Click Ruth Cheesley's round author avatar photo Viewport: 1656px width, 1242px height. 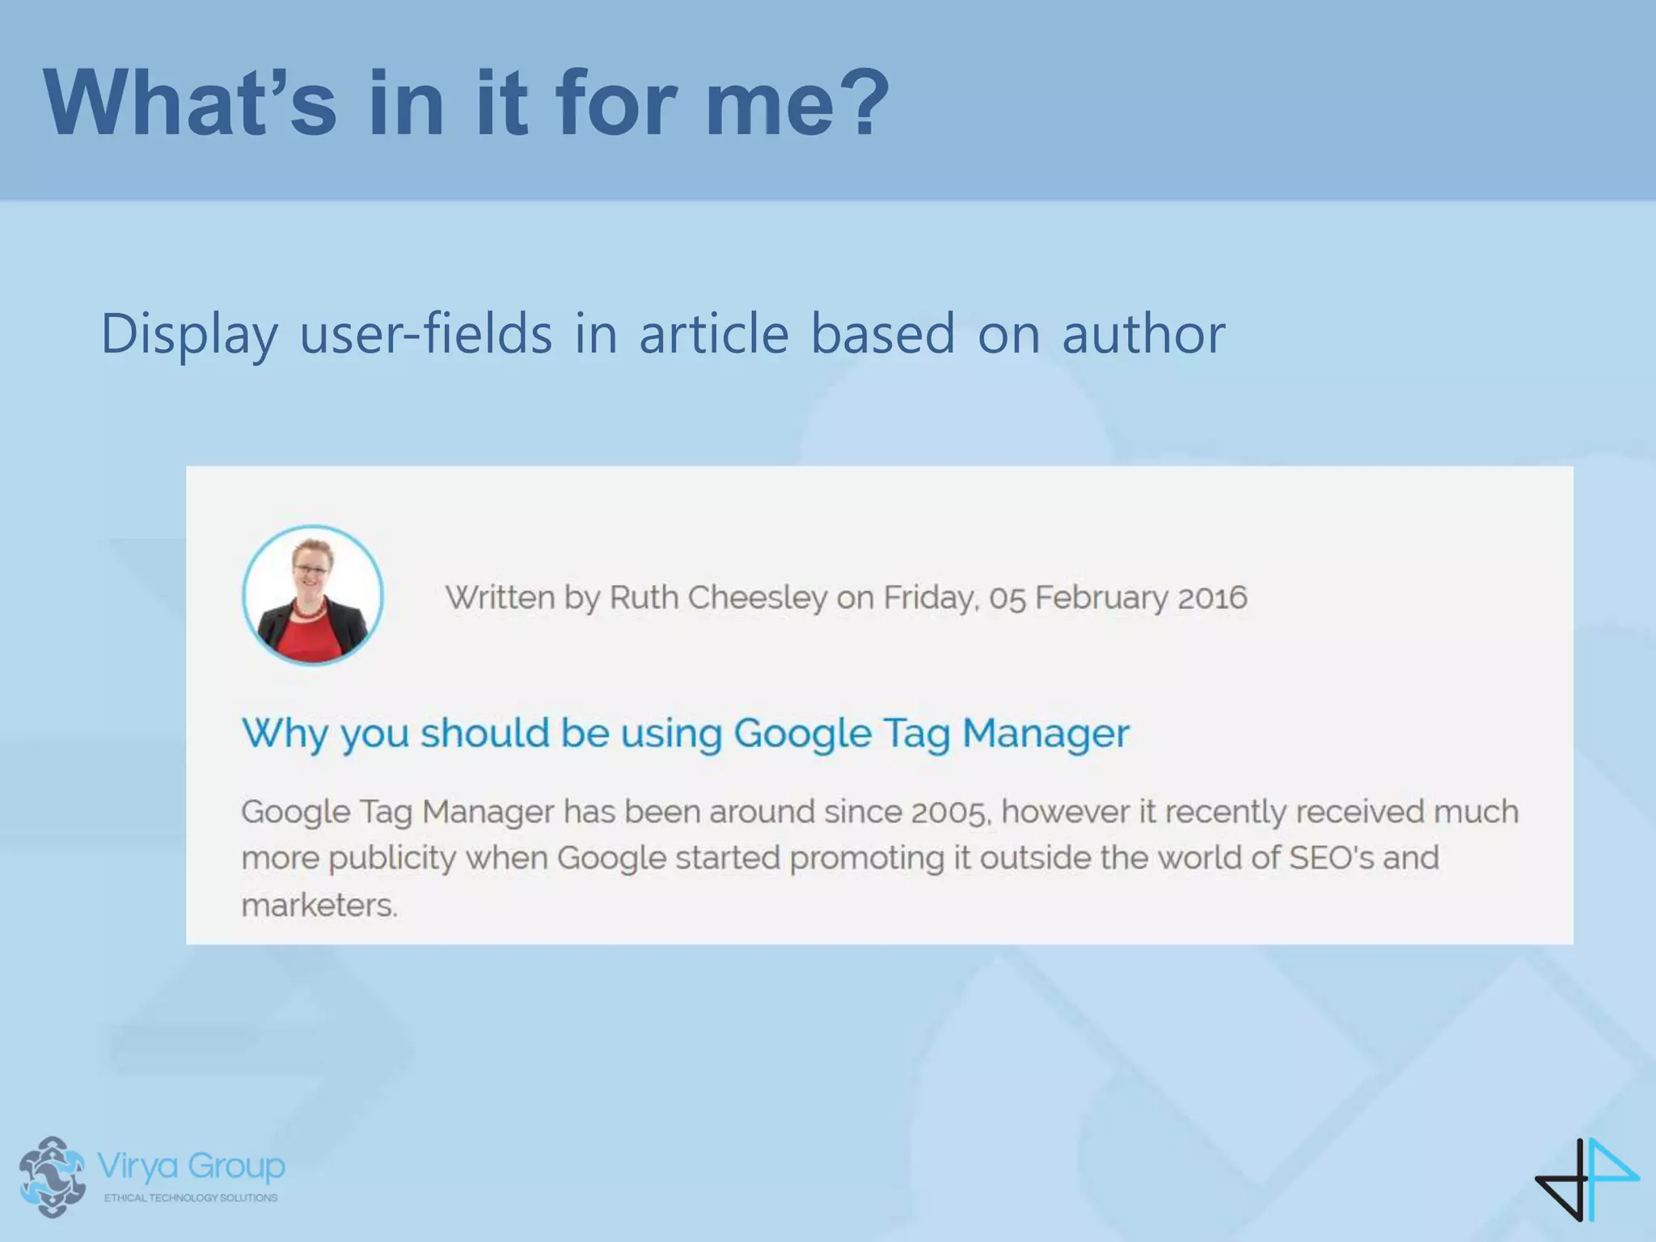[x=312, y=595]
